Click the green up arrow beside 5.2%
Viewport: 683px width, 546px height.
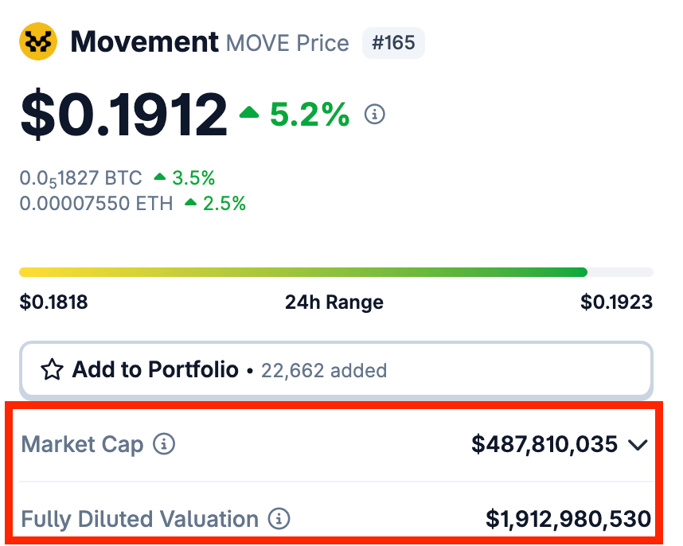click(249, 112)
